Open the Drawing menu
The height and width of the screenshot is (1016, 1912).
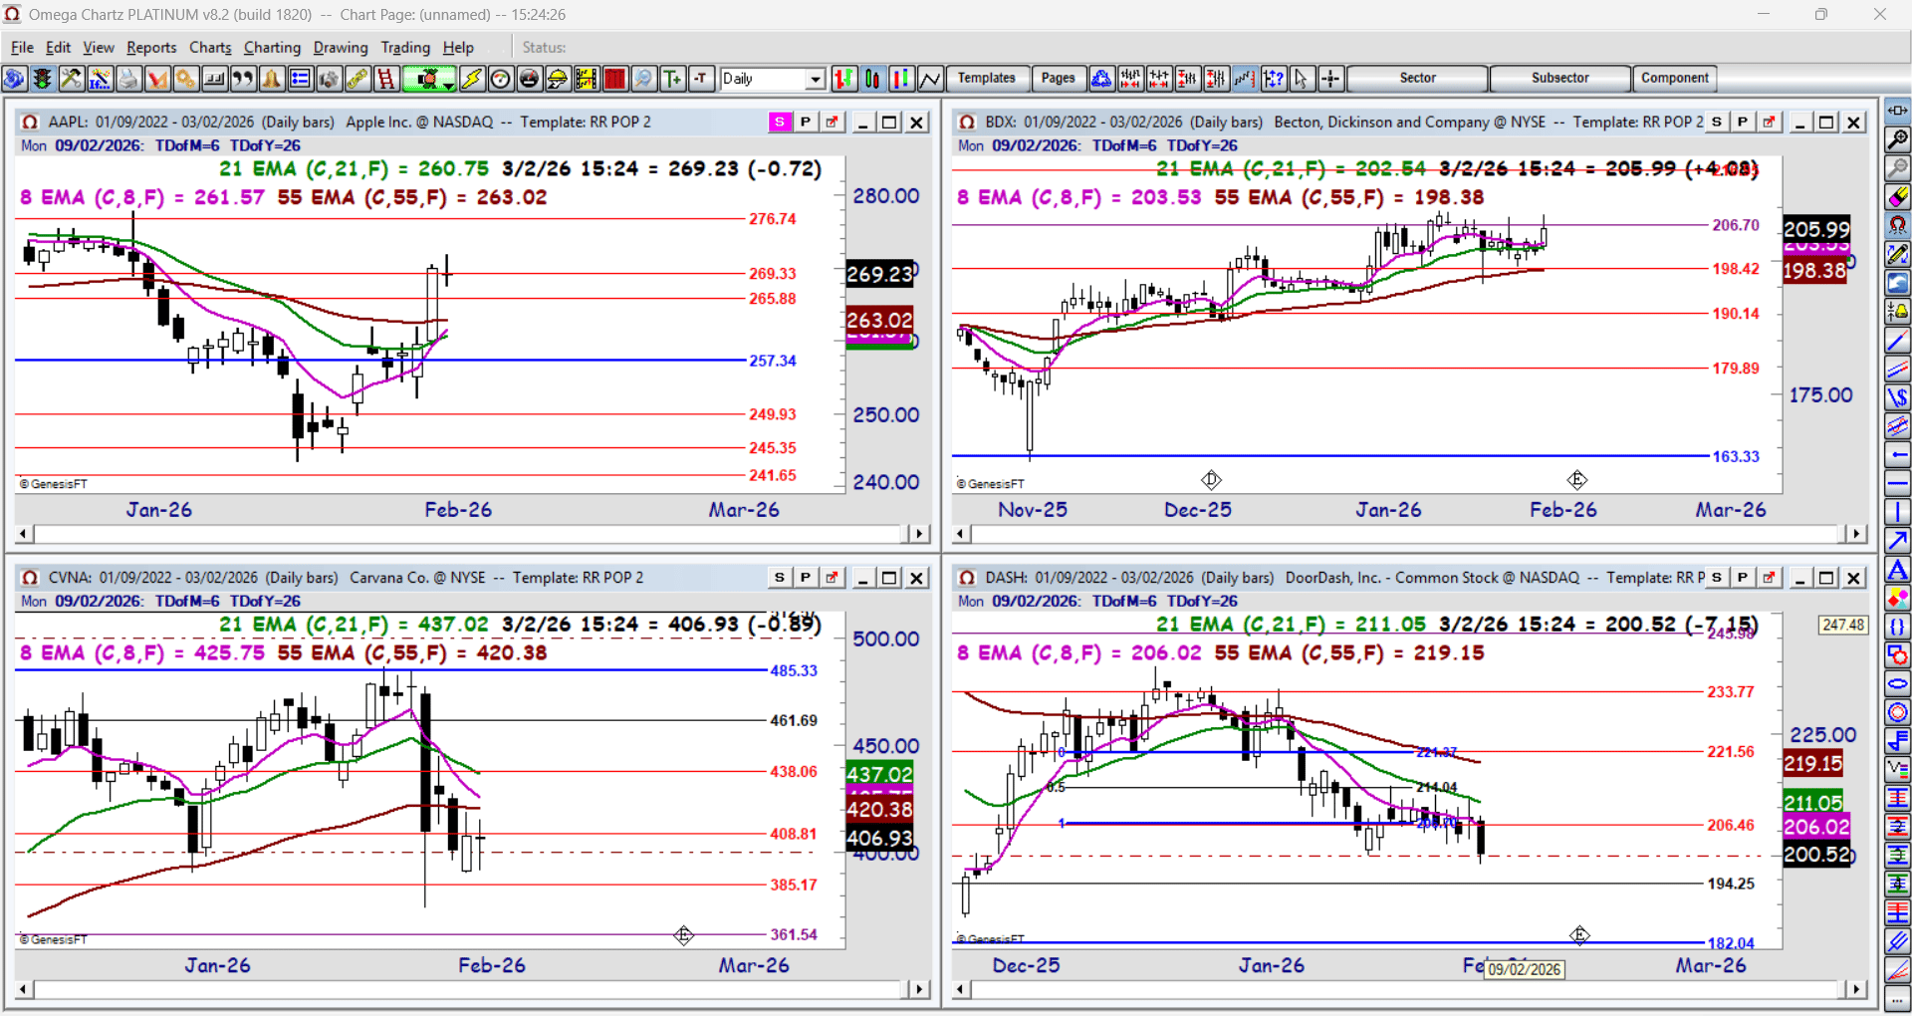tap(341, 47)
